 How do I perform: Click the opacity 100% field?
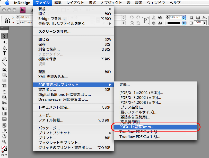[x=198, y=23]
